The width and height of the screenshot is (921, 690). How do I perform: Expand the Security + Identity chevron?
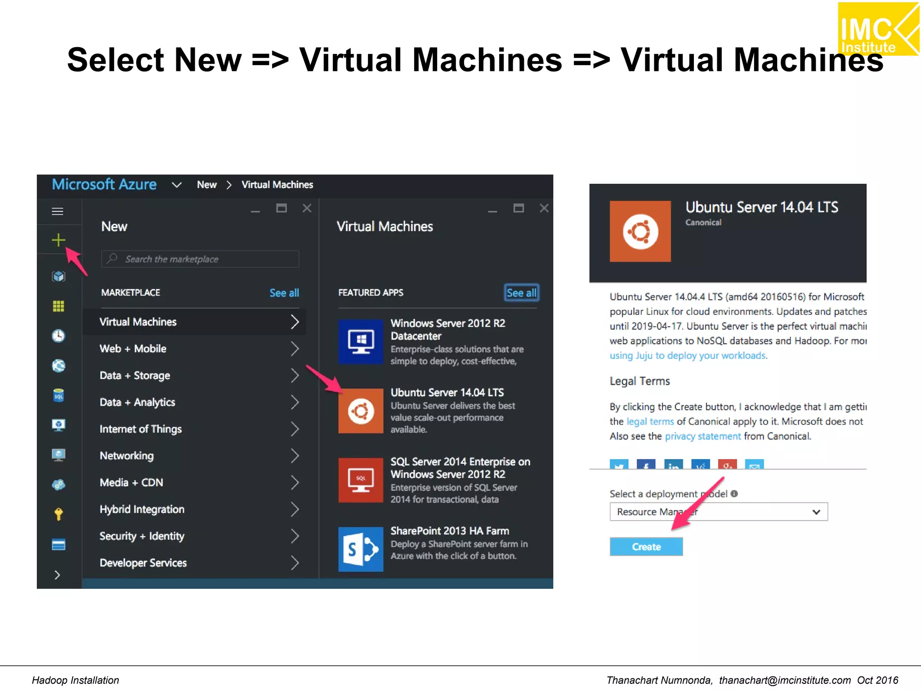tap(295, 536)
